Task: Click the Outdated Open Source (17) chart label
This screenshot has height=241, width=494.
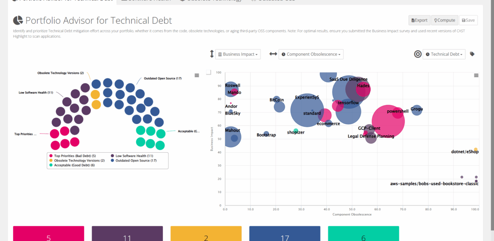Action: (x=163, y=78)
